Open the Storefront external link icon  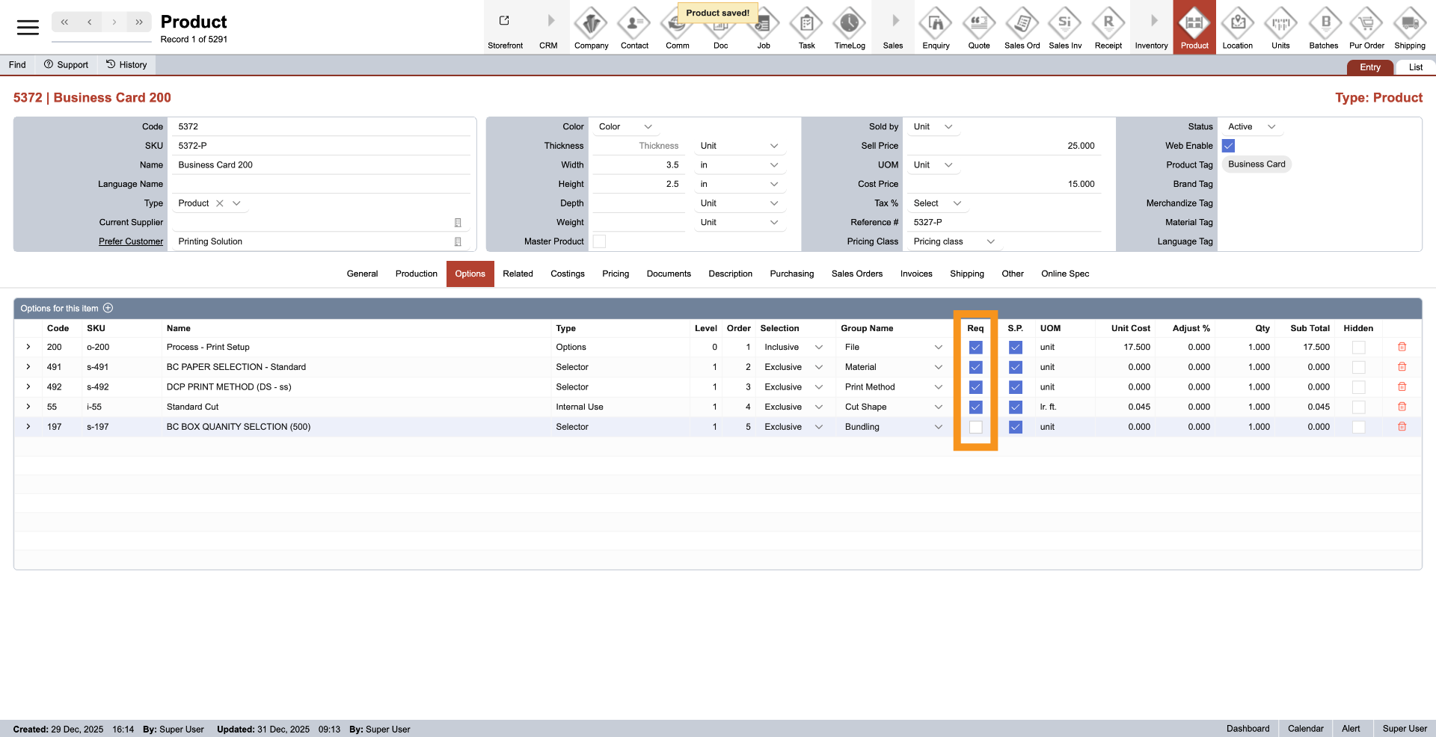pyautogui.click(x=505, y=22)
